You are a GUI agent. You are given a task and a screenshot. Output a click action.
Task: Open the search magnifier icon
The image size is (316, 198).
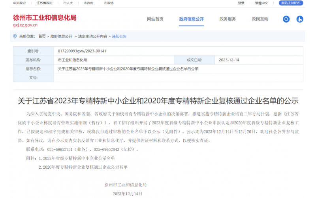286,19
